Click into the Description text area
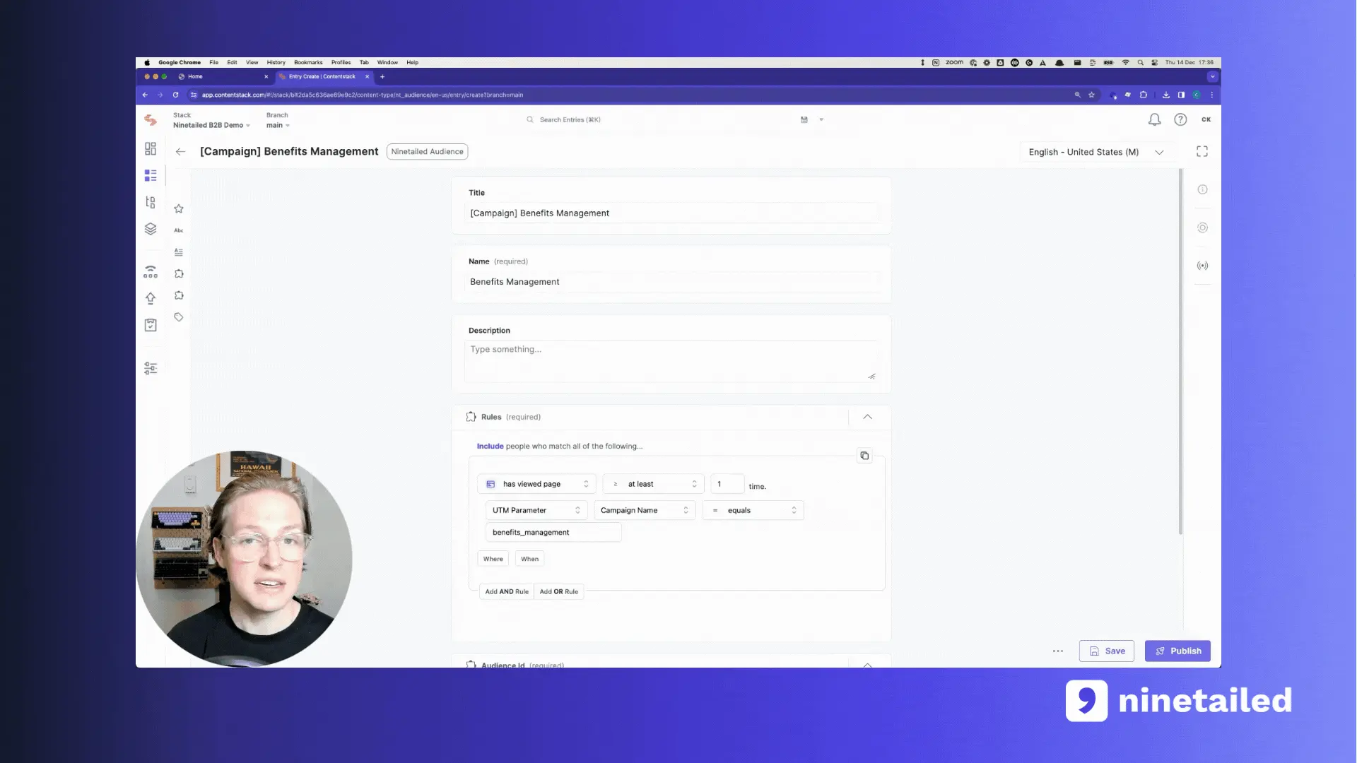Screen dimensions: 1357x763 click(x=671, y=361)
